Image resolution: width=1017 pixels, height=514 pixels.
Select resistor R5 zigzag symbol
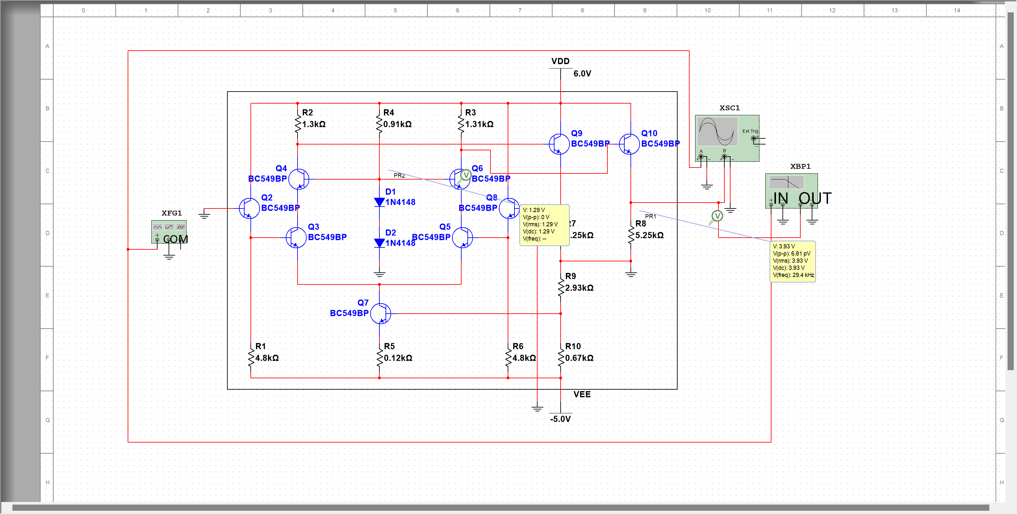pos(379,358)
